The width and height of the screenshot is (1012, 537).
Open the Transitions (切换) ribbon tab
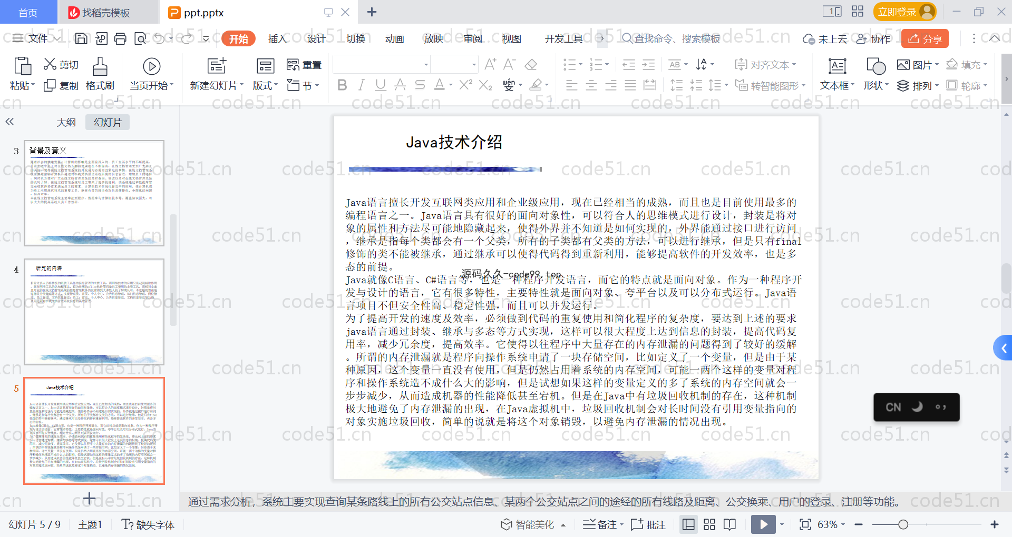(356, 38)
